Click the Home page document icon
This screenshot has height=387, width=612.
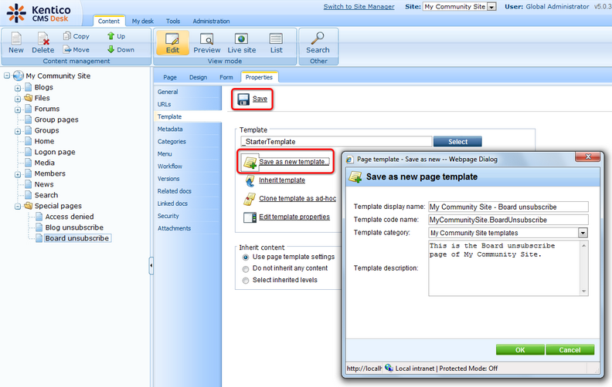tap(28, 141)
